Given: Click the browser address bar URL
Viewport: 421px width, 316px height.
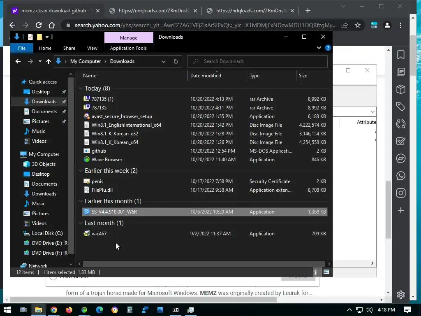Looking at the screenshot, I should (x=205, y=25).
